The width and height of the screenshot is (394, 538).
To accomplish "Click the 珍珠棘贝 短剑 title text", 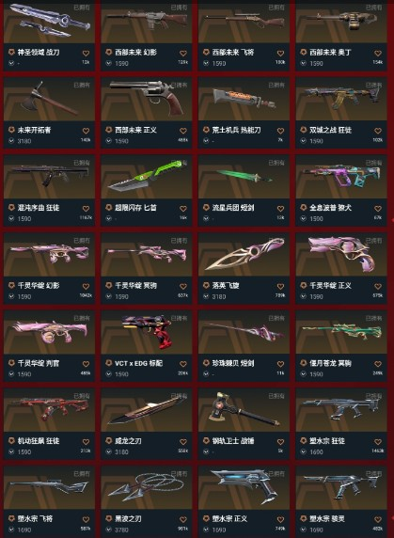I will 233,363.
